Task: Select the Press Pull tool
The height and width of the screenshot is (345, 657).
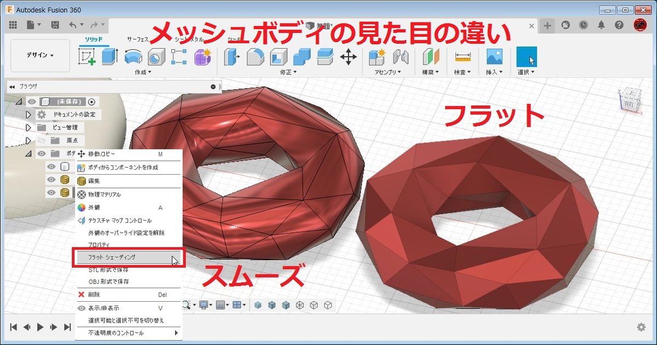Action: coord(232,57)
